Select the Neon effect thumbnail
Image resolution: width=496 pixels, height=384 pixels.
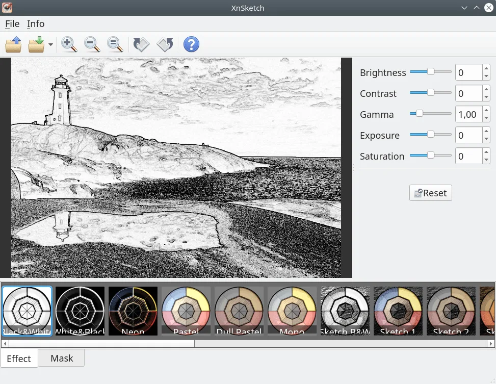click(x=133, y=311)
